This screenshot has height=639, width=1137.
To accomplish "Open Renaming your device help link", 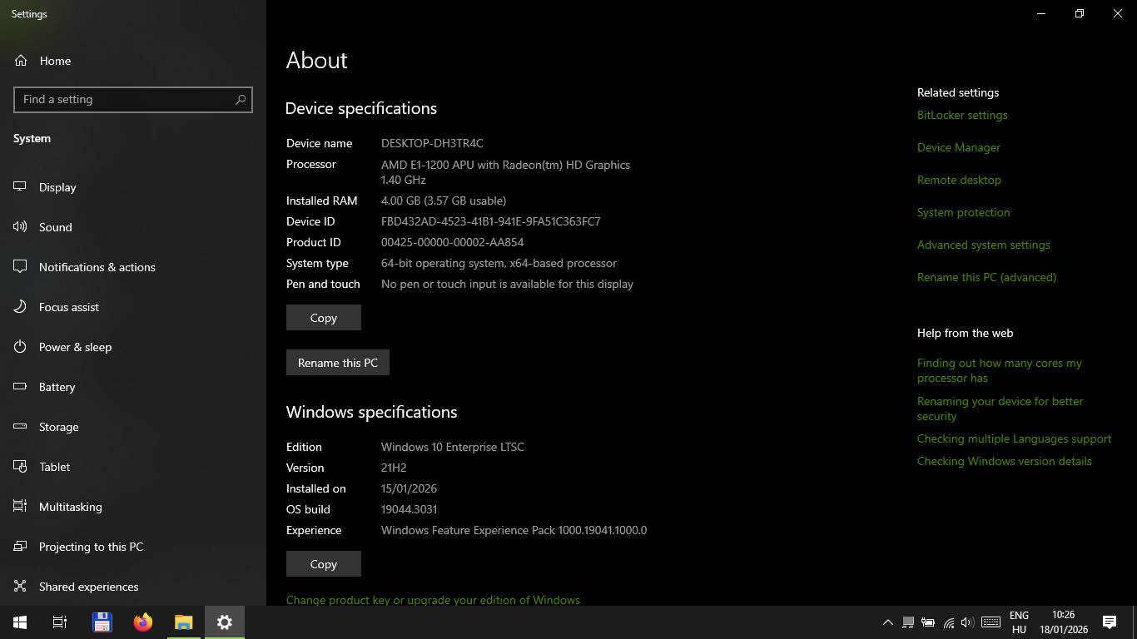I will [x=1000, y=409].
